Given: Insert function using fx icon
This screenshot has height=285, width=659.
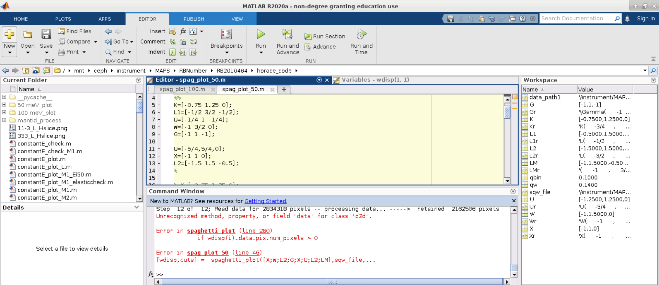Looking at the screenshot, I should (x=183, y=31).
